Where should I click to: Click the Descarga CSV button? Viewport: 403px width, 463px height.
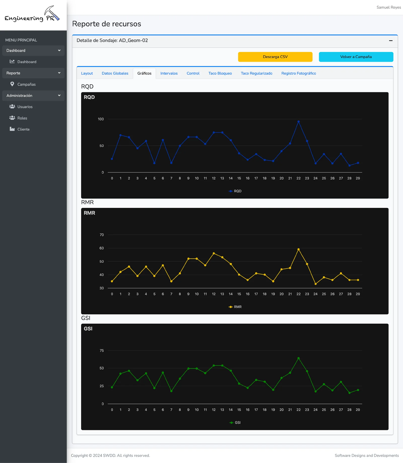pyautogui.click(x=275, y=57)
